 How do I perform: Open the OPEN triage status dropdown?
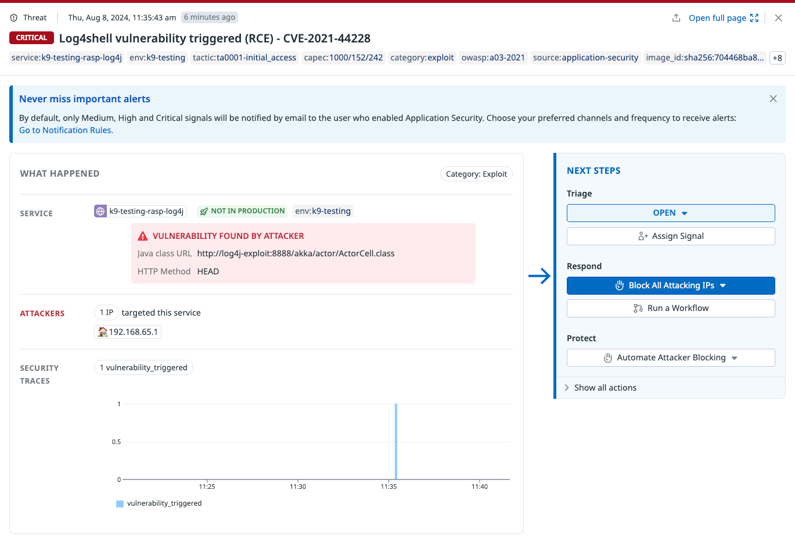point(670,213)
